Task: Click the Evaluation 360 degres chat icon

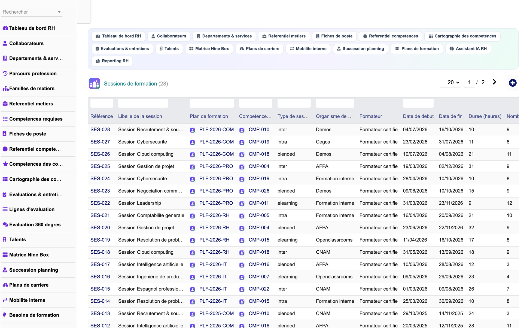Action: [5, 224]
